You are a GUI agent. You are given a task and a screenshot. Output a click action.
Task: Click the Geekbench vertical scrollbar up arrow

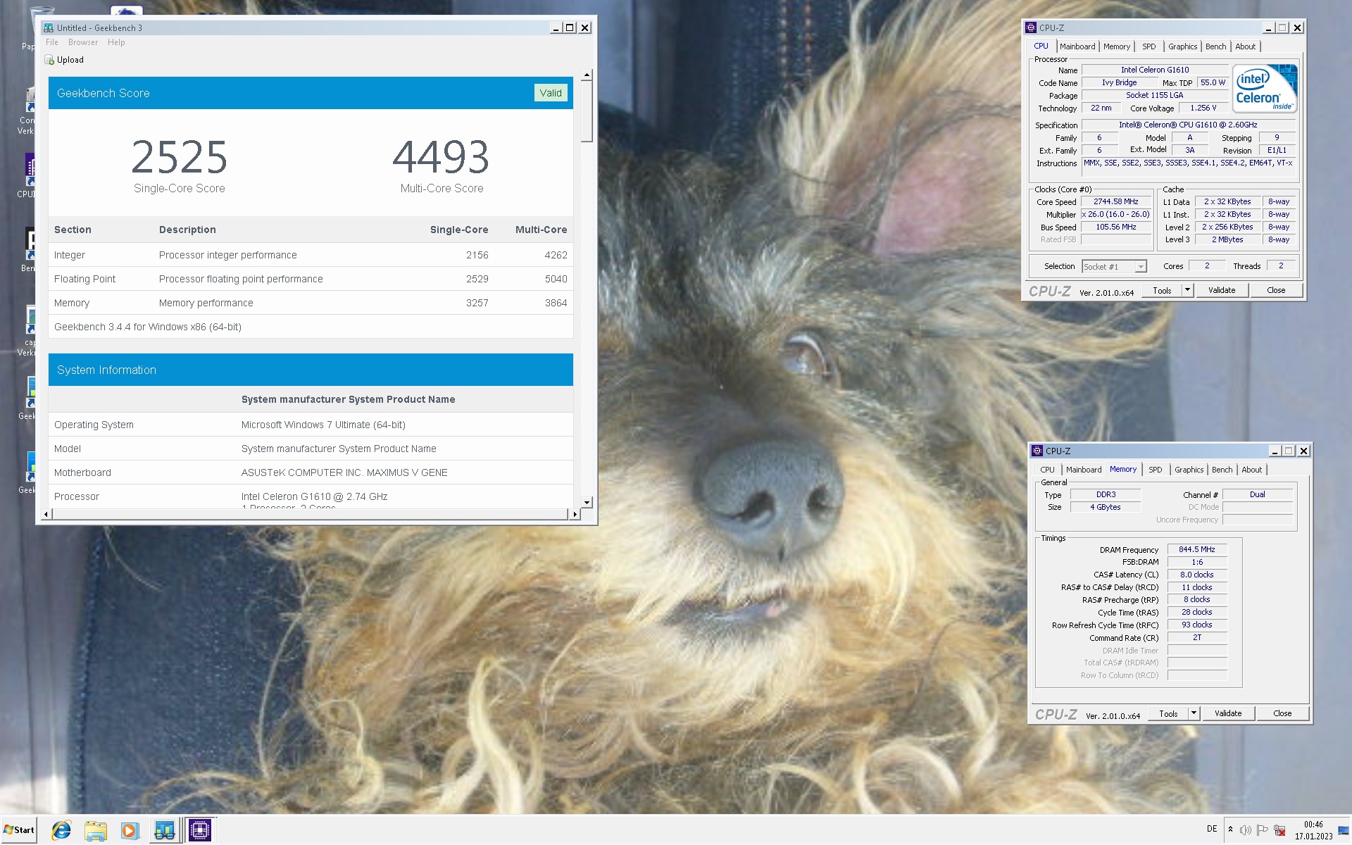point(587,75)
